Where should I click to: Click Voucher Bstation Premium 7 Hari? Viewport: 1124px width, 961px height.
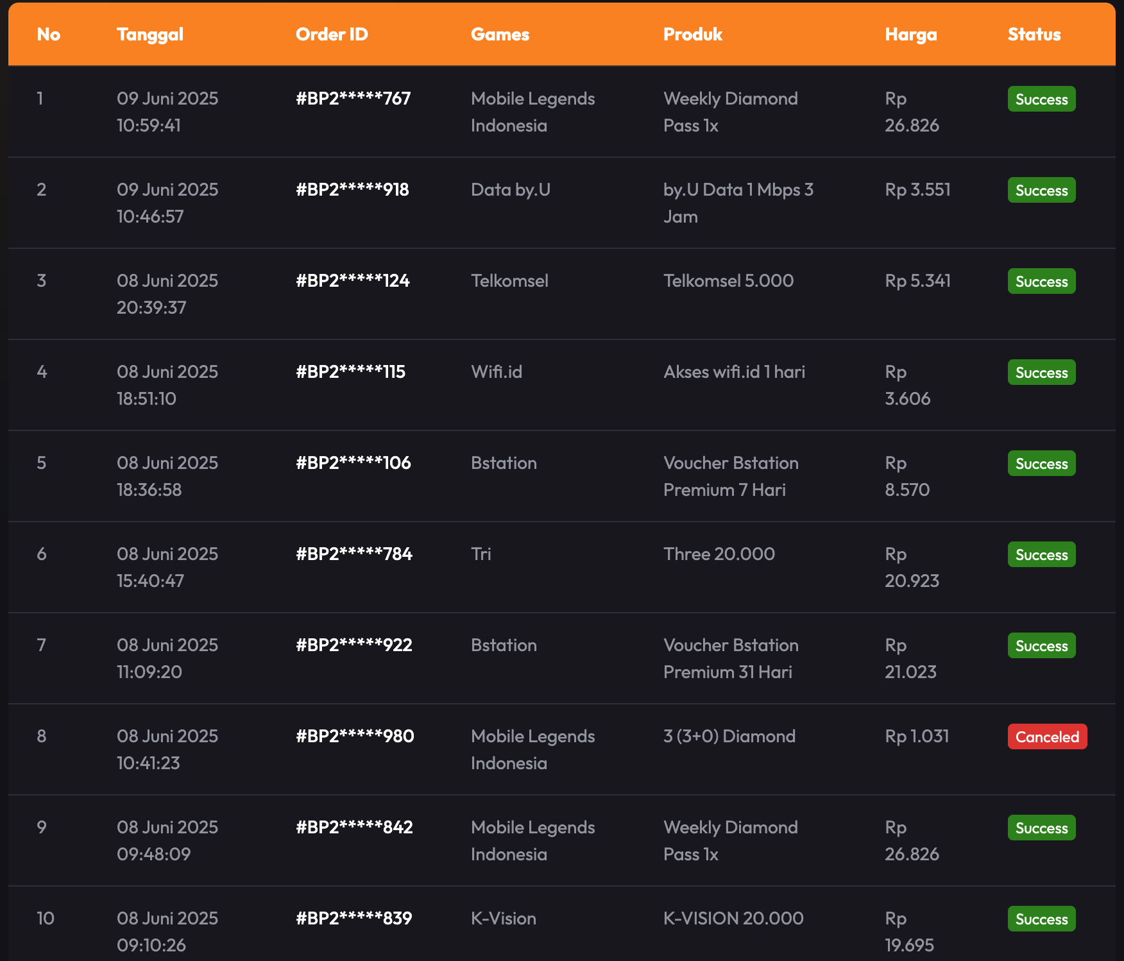point(731,477)
